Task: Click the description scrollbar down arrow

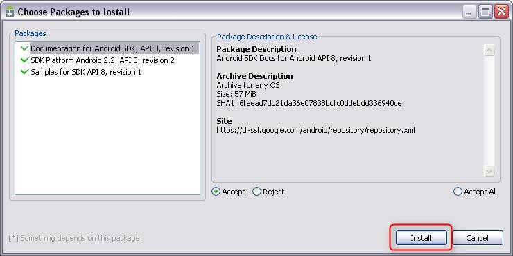Action: [489, 171]
